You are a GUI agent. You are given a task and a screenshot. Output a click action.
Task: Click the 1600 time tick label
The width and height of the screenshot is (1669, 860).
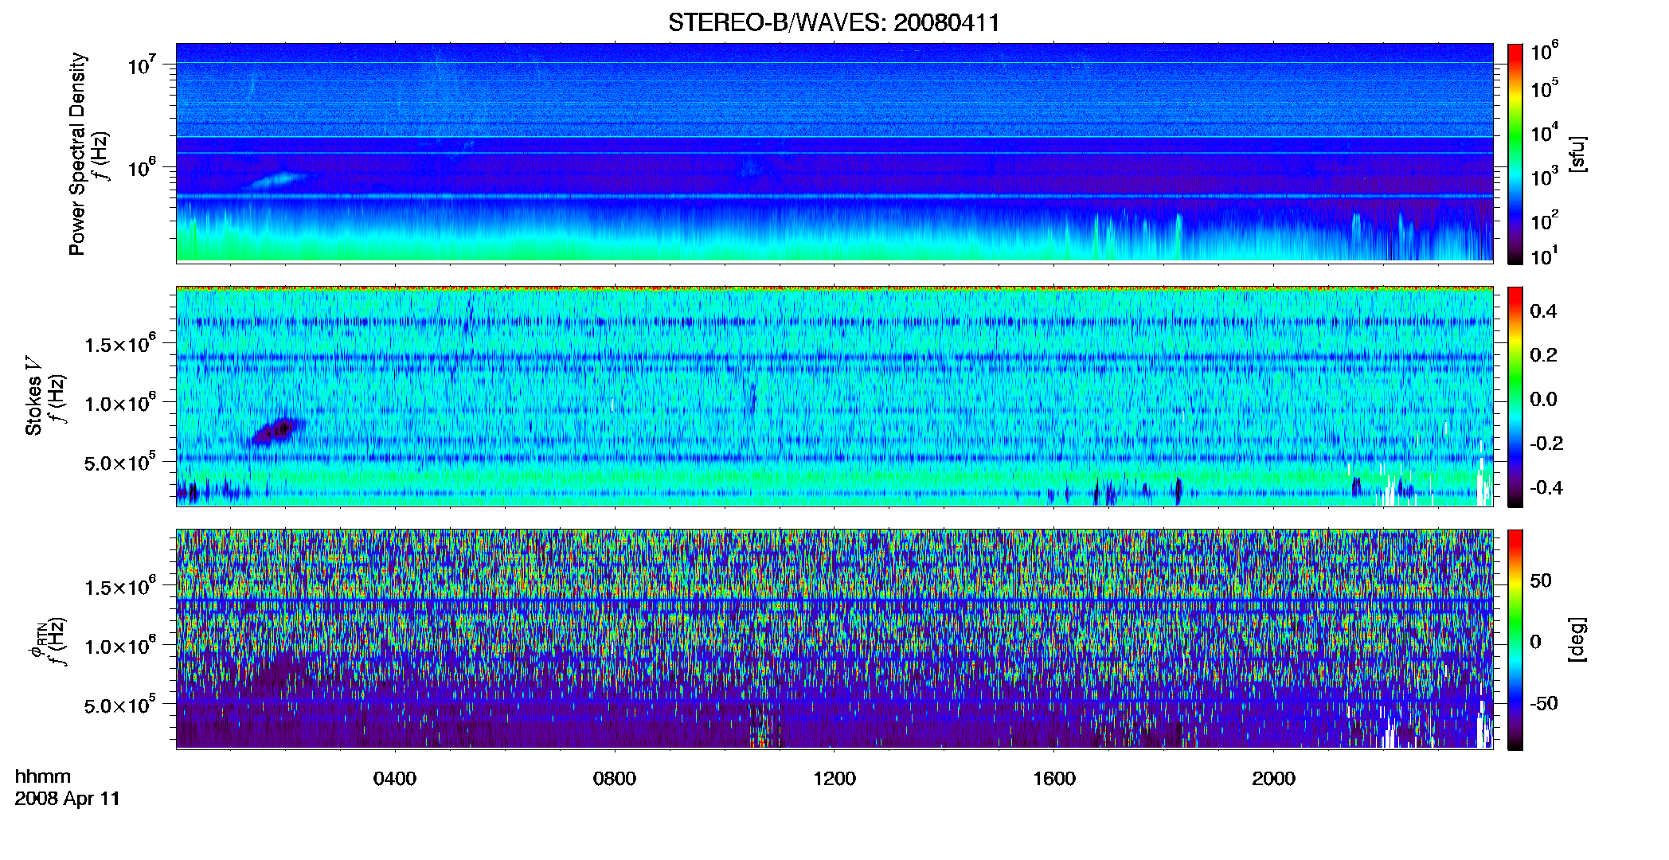tap(1054, 779)
